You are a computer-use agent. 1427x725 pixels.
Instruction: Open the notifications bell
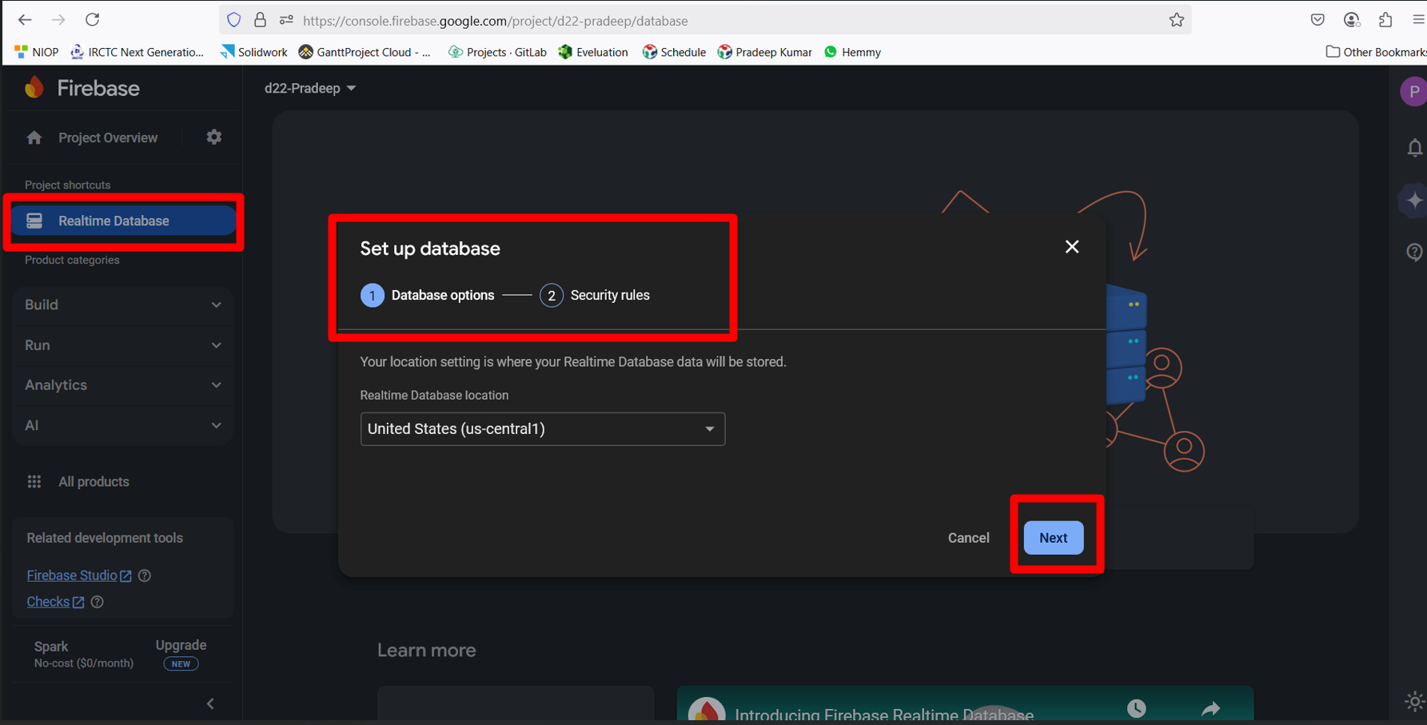pyautogui.click(x=1415, y=148)
